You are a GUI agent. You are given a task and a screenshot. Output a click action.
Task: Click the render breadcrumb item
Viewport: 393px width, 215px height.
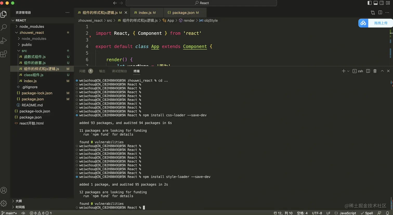(x=187, y=20)
